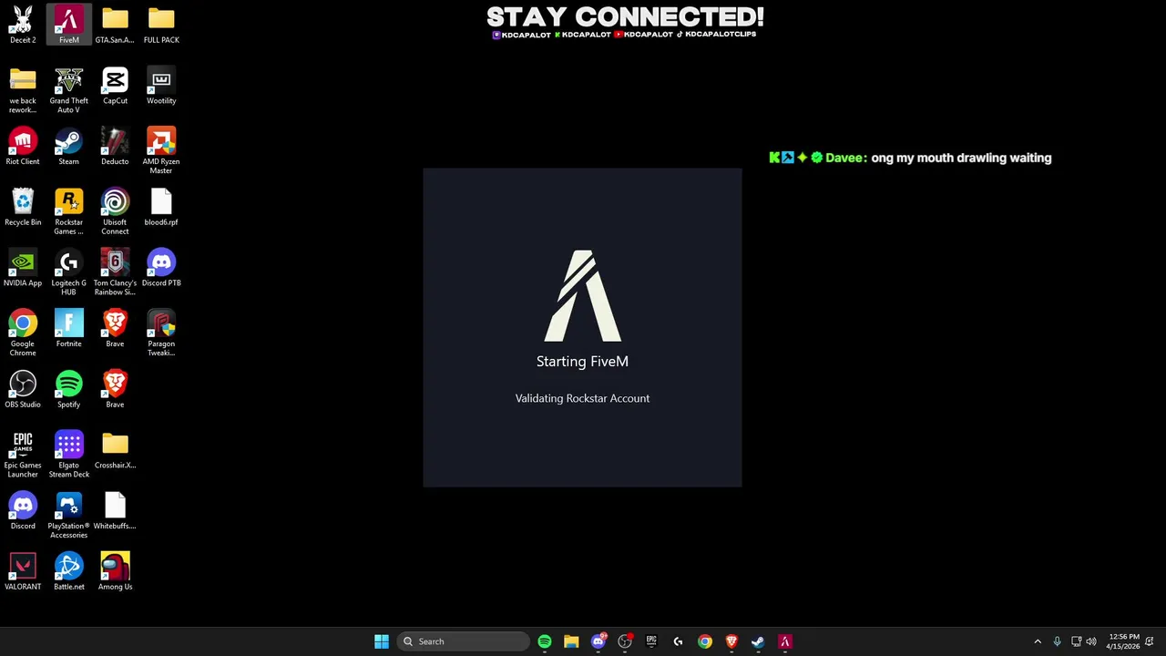Viewport: 1166px width, 656px height.
Task: Open Google Chrome desktop shortcut
Action: 23,333
